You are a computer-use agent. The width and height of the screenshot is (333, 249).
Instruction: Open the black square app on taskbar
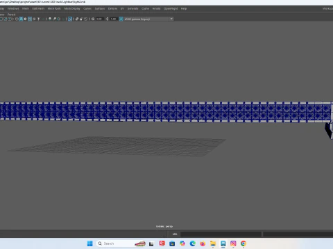point(151,243)
